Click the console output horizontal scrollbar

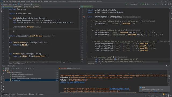(x=98, y=92)
